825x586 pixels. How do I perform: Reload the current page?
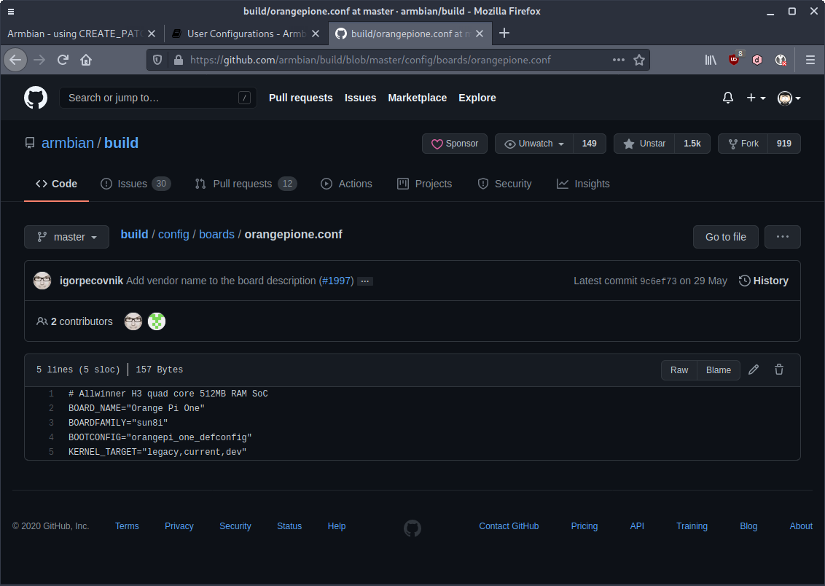pyautogui.click(x=63, y=60)
